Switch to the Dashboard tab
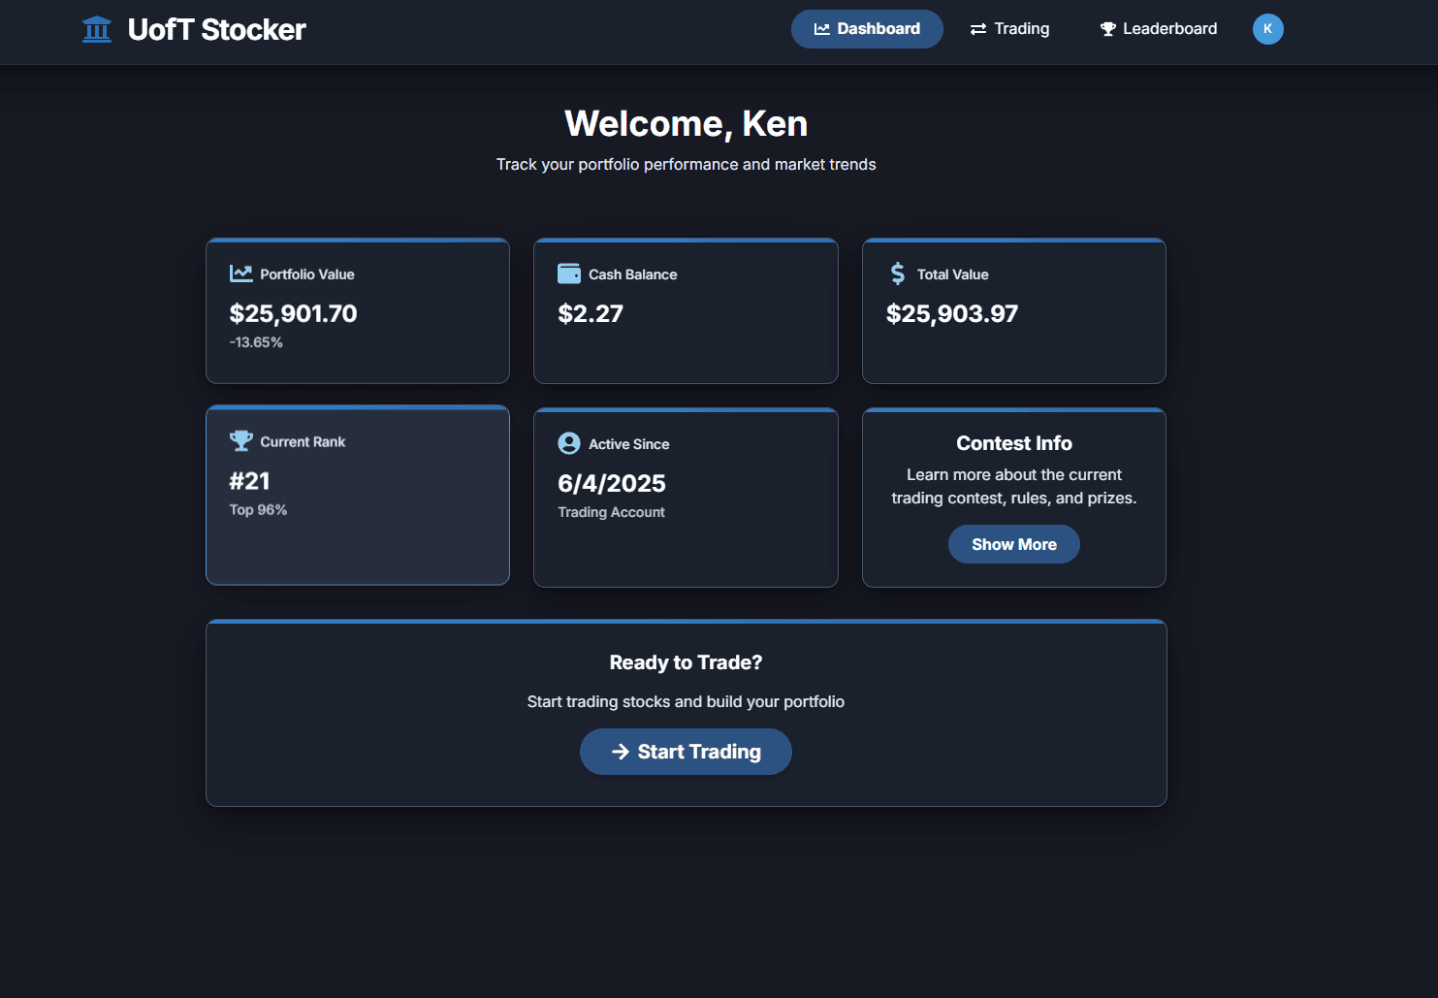Screen dimensions: 1438x998 click(x=867, y=29)
